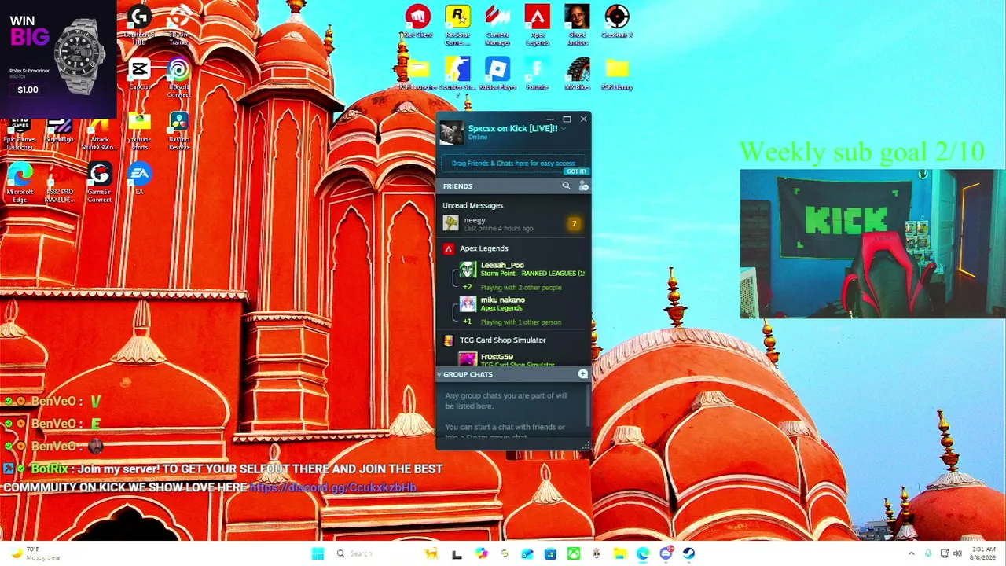The height and width of the screenshot is (566, 1006).
Task: Open status dropdown next to Spxcsx name
Action: tap(564, 129)
